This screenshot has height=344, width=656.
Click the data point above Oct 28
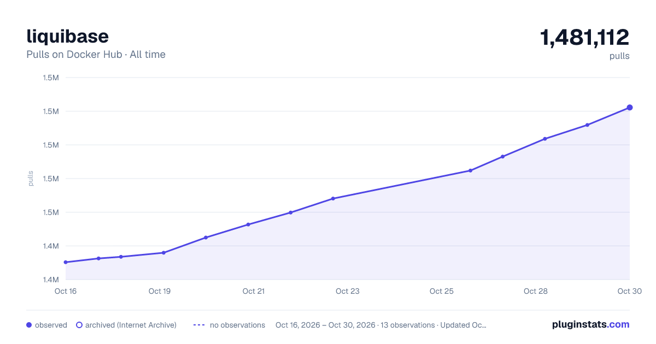545,139
